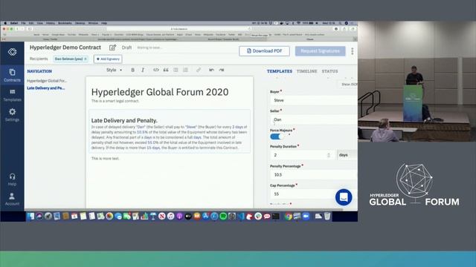Switch to the Status tab

tap(329, 71)
